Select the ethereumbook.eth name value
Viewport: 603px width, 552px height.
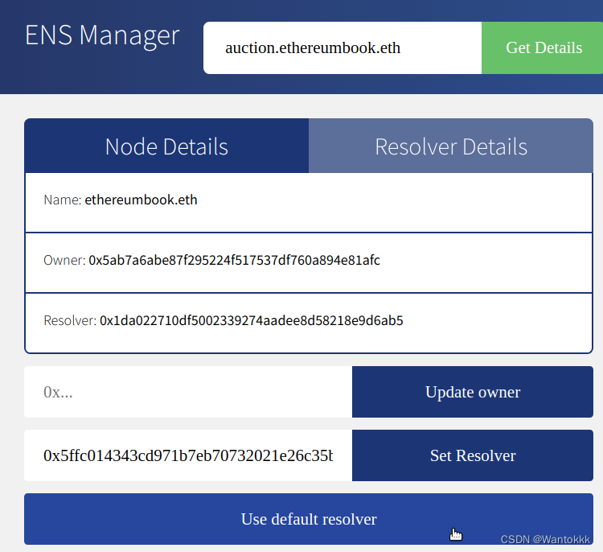point(141,200)
